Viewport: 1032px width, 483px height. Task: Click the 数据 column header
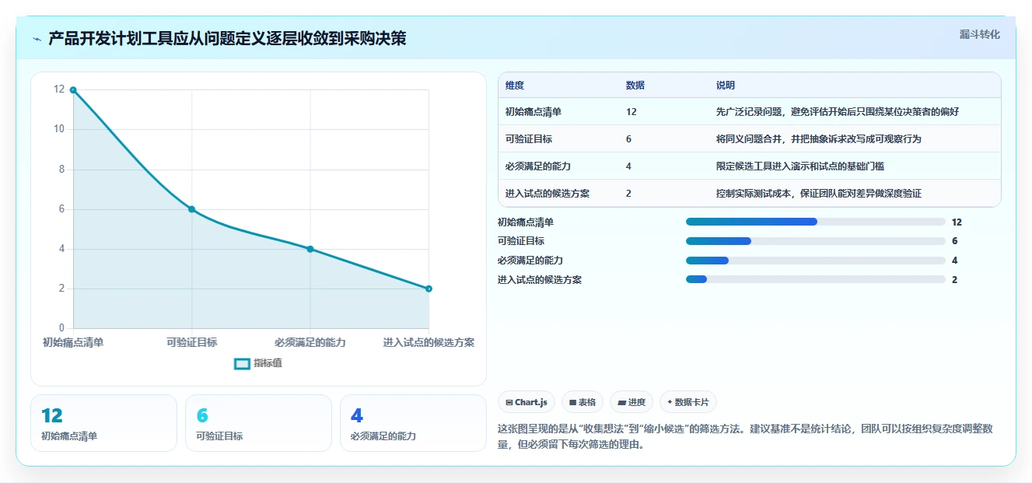click(635, 86)
